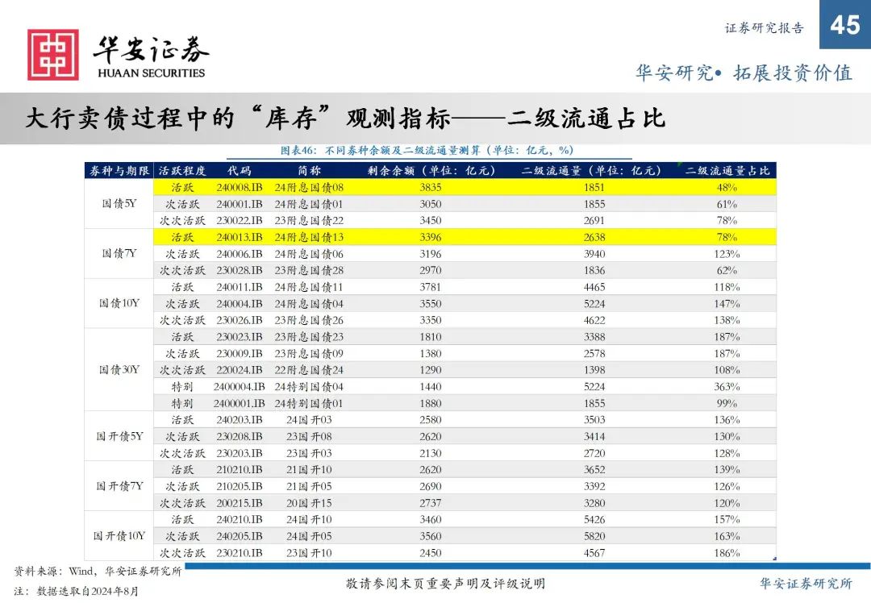
Task: Click bond code 200215.IB
Action: [240, 503]
